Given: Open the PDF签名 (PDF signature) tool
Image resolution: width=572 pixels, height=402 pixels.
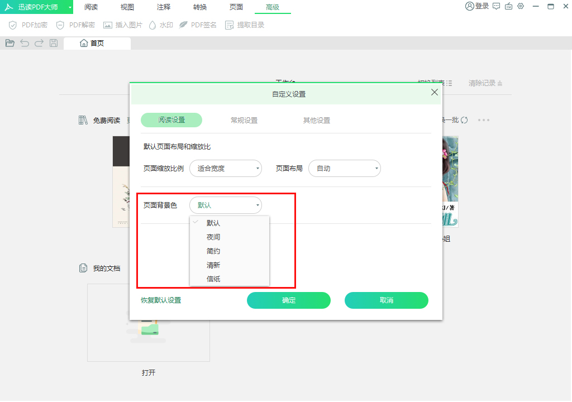Looking at the screenshot, I should [x=198, y=25].
